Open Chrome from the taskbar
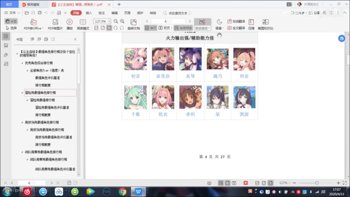This screenshot has width=350, height=197. (x=122, y=191)
